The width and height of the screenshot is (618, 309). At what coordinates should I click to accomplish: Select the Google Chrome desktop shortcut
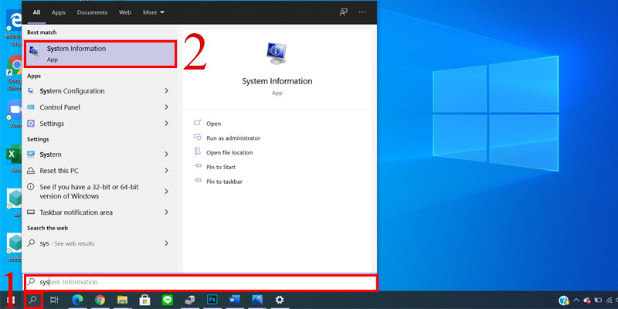pos(15,71)
